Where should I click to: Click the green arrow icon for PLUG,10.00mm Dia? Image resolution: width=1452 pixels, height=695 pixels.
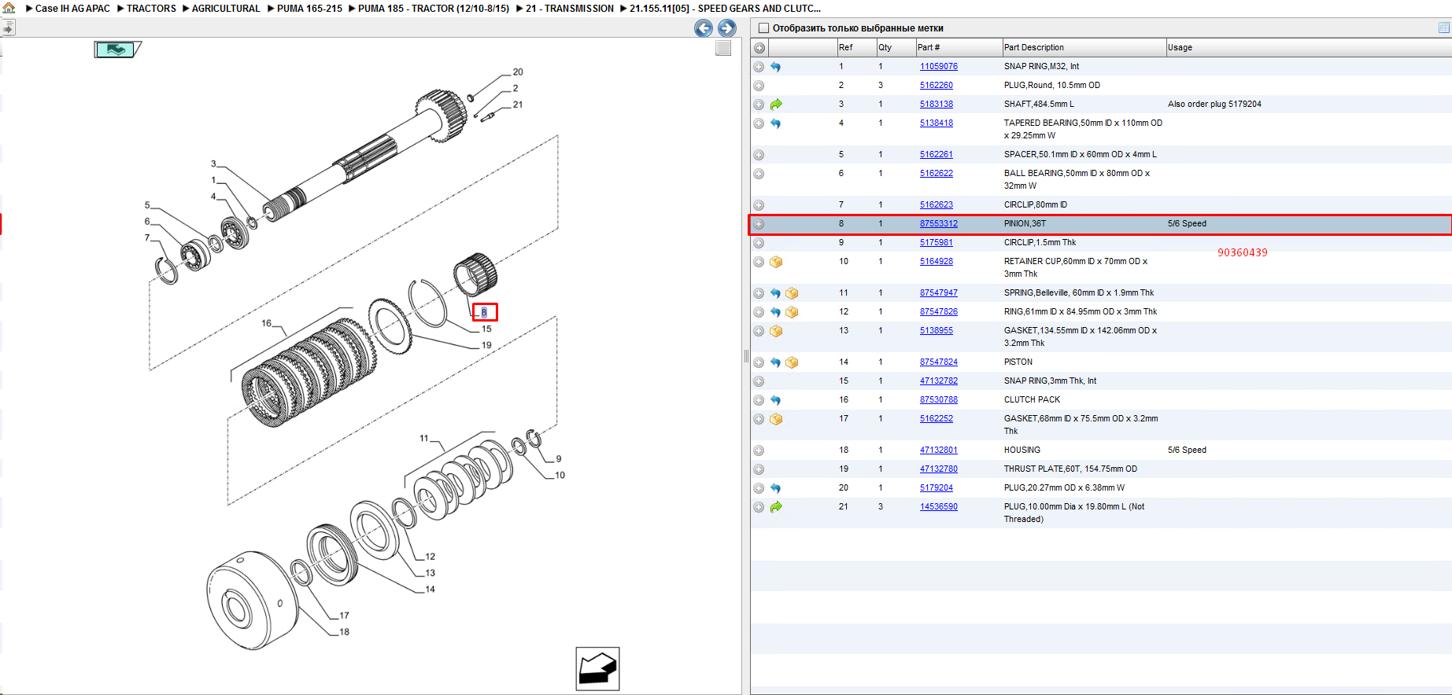coord(776,507)
